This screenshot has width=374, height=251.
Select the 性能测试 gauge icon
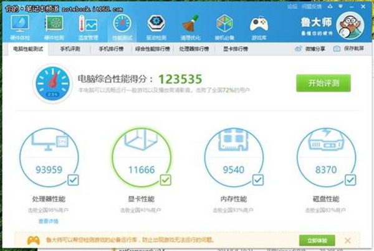(x=122, y=23)
